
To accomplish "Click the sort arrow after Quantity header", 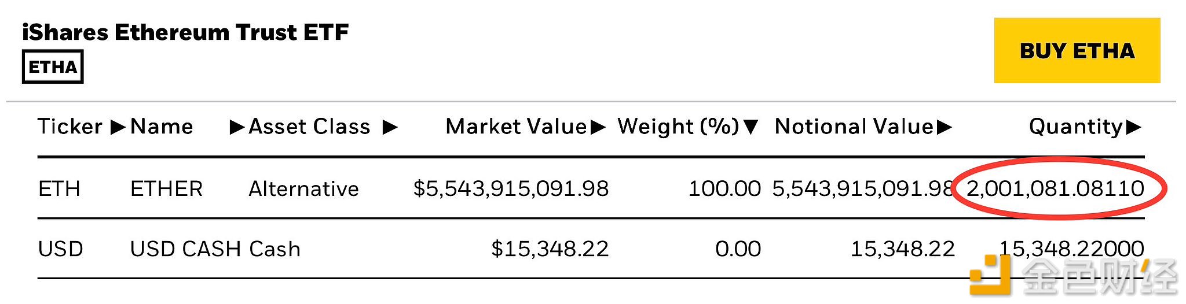I will tap(1134, 127).
